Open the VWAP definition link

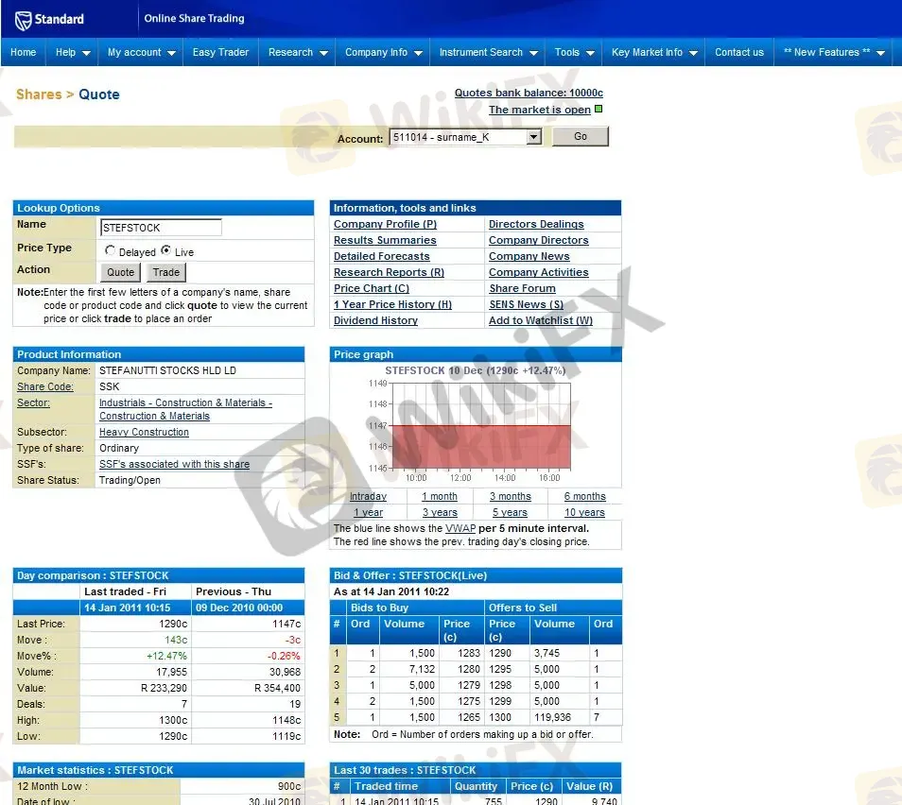click(460, 528)
